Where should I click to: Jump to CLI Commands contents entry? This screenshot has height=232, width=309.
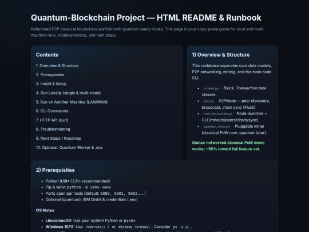(x=52, y=111)
